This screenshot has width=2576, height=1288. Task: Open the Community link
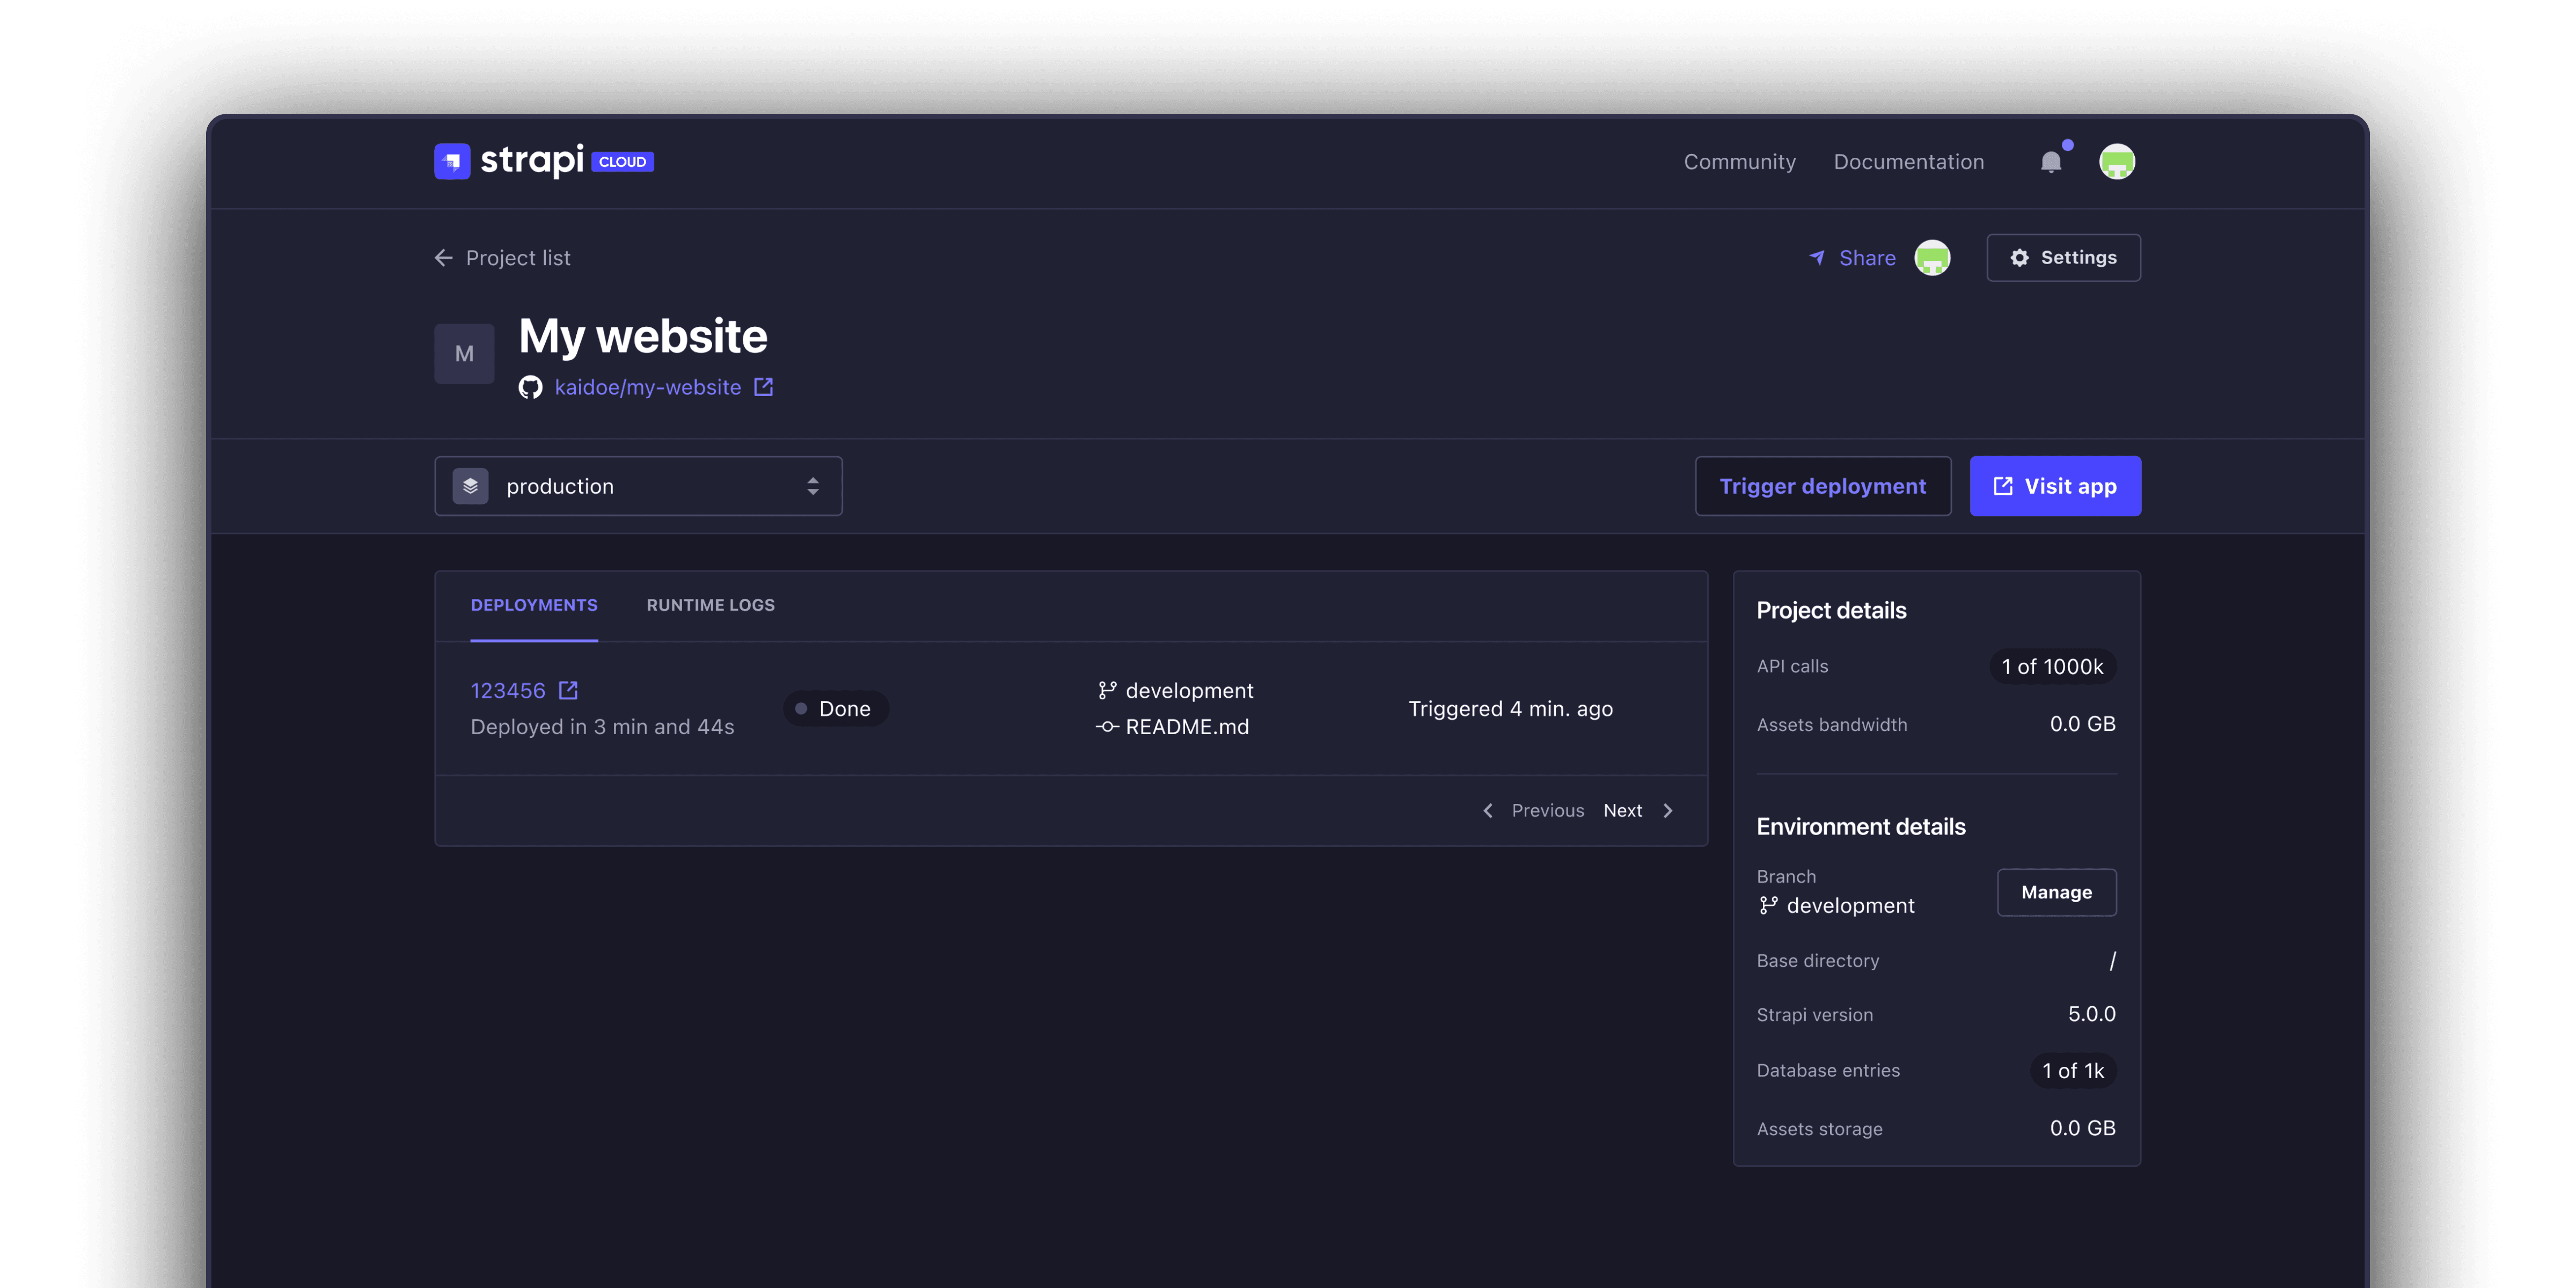pos(1740,162)
